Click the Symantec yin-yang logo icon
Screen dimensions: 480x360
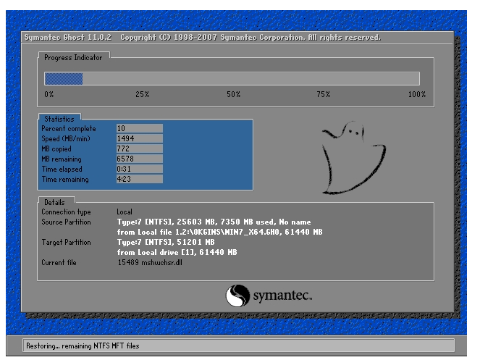tap(238, 296)
